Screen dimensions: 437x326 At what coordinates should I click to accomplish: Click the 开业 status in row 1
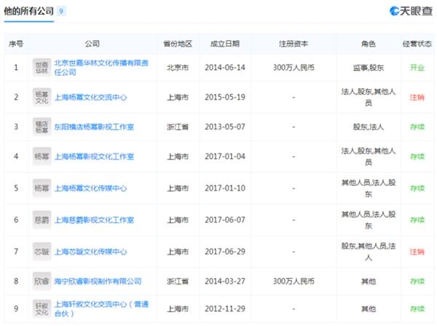point(417,68)
